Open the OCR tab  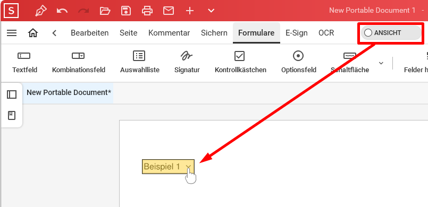(326, 33)
